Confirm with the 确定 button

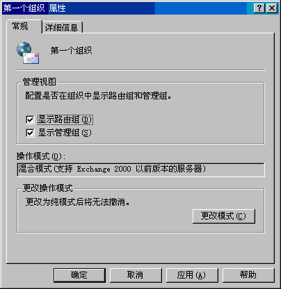tap(79, 275)
